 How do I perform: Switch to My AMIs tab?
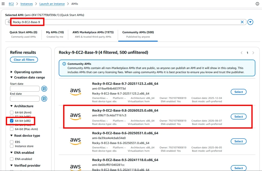pos(55,34)
